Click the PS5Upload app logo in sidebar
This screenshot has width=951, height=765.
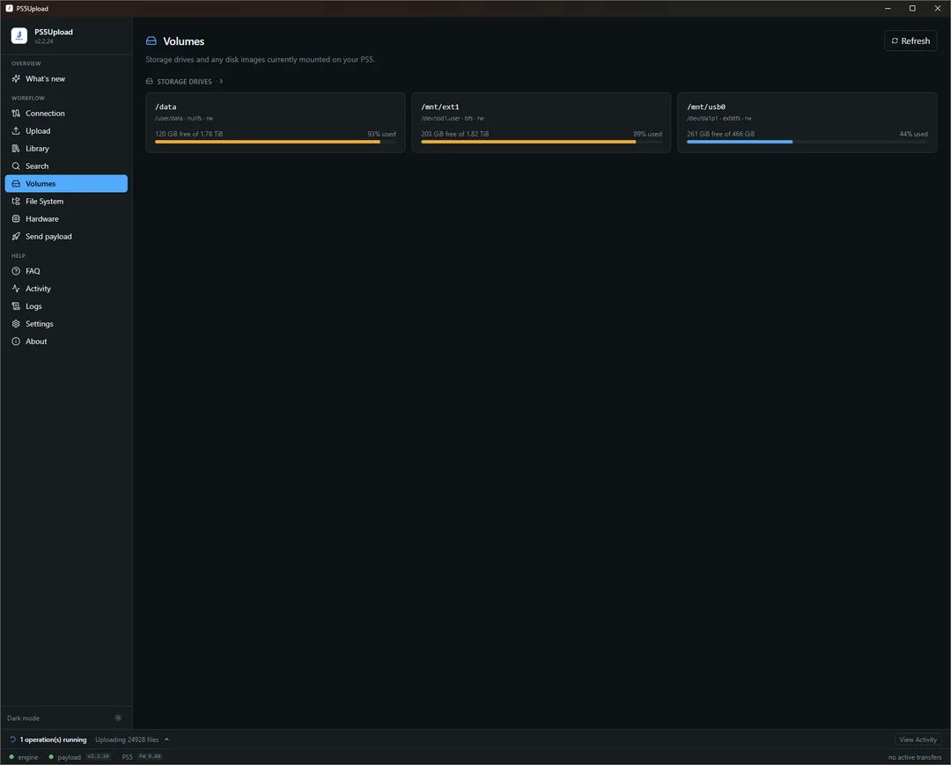point(18,36)
